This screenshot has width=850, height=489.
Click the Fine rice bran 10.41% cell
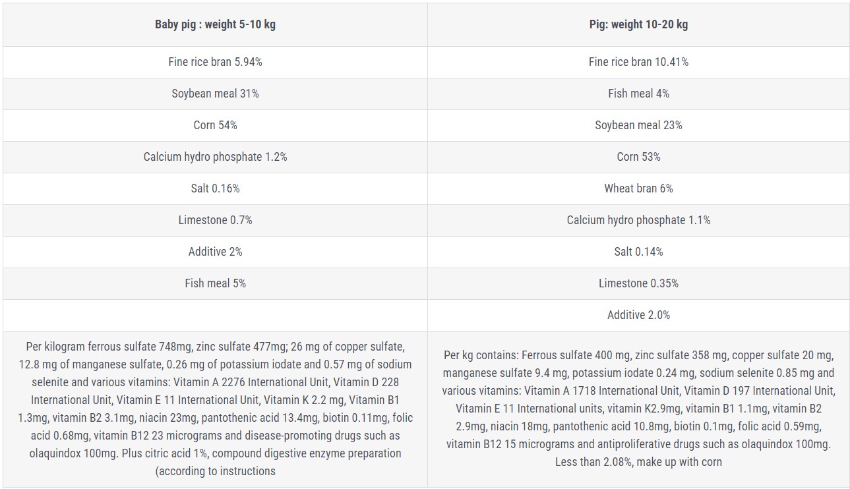pos(638,62)
